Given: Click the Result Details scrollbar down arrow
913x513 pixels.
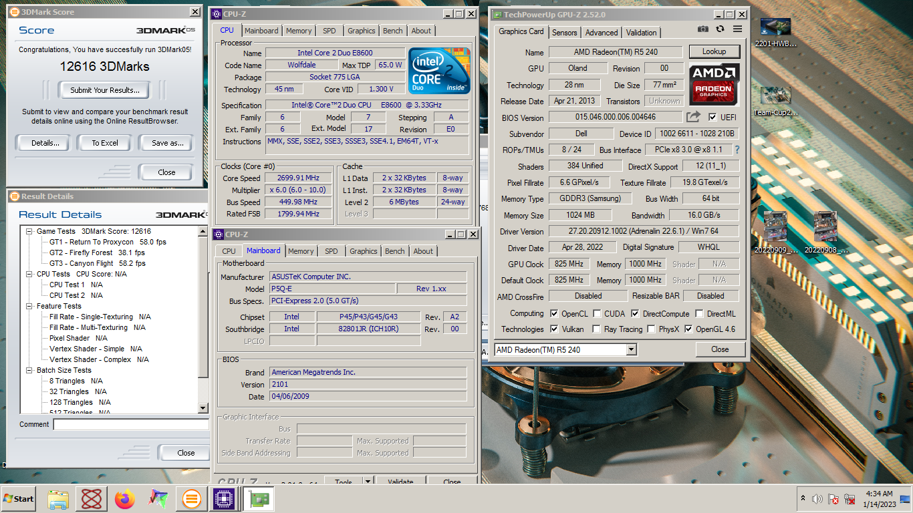Looking at the screenshot, I should point(204,408).
